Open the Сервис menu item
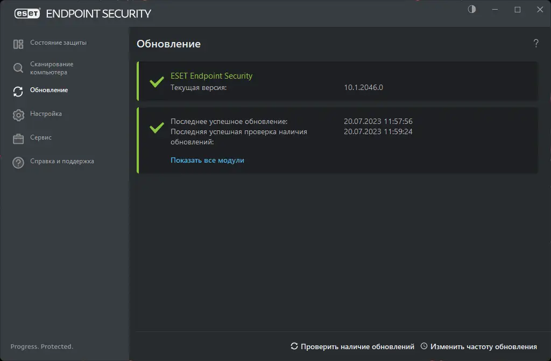This screenshot has height=361, width=551. pyautogui.click(x=41, y=137)
